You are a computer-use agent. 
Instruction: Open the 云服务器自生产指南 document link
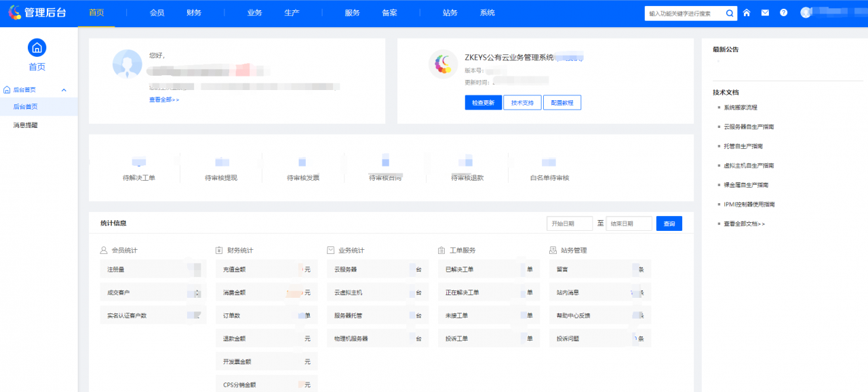click(749, 126)
